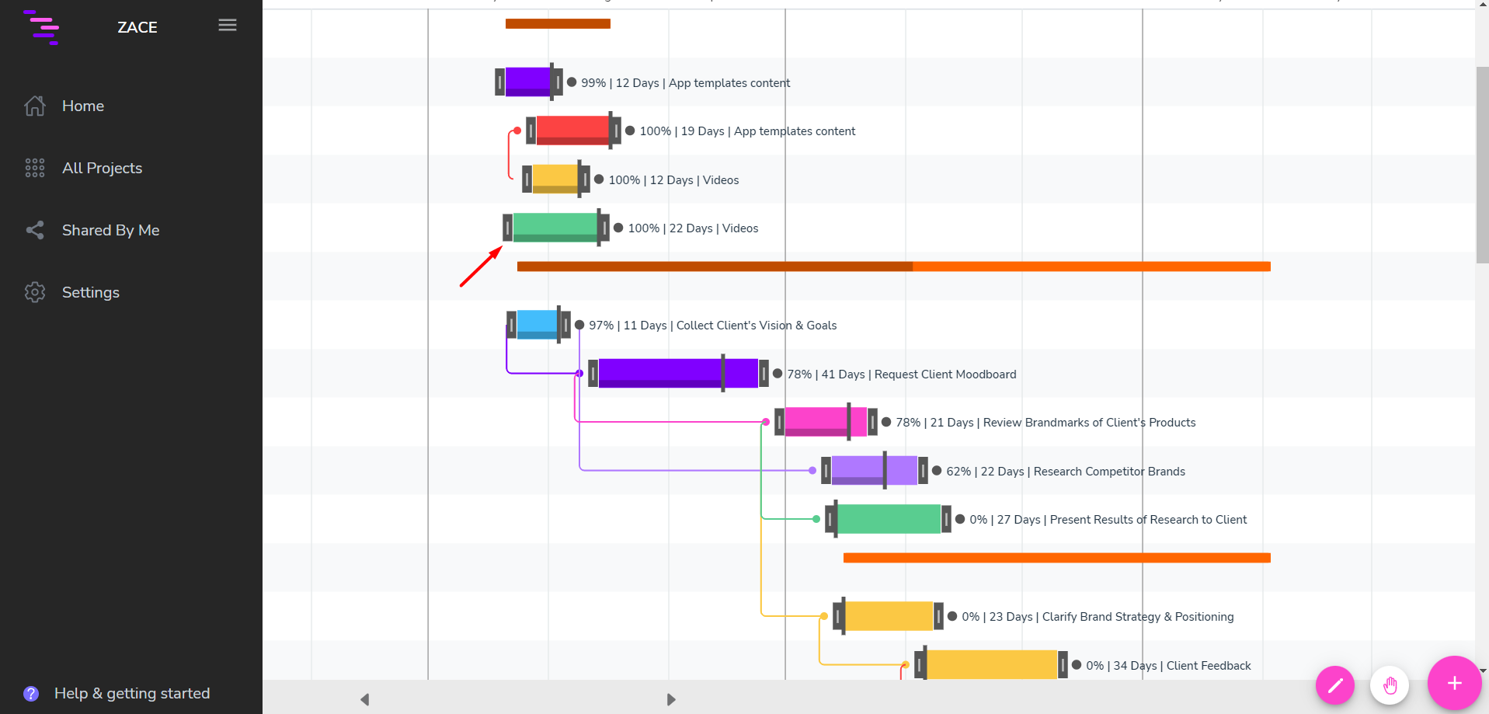
Task: Open the Home page
Action: [82, 106]
